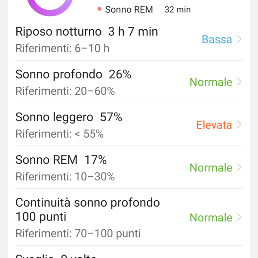This screenshot has height=258, width=258.
Task: Open Continuità sonno profondo 100 punti
Action: 129,217
